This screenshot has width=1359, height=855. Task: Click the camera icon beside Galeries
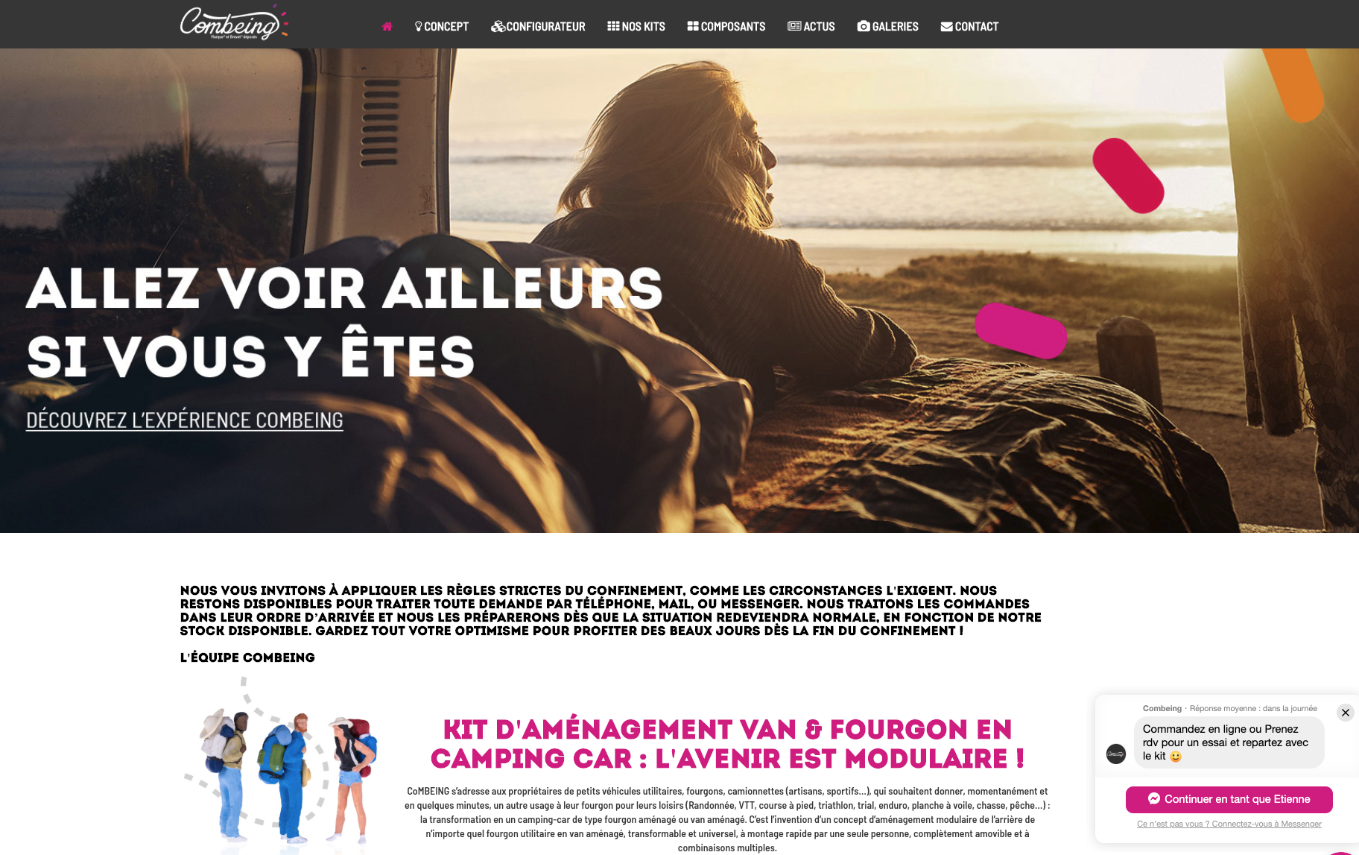864,26
